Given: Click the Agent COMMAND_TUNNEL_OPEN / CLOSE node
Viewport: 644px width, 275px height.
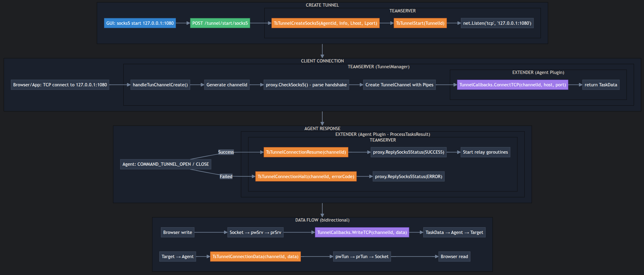Looking at the screenshot, I should 165,164.
